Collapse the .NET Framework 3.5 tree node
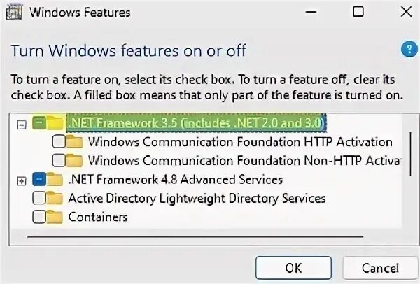 tap(21, 124)
